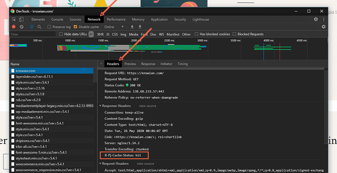Select styles.css?ver=5.1.9 request
The image size is (337, 173).
click(x=51, y=94)
